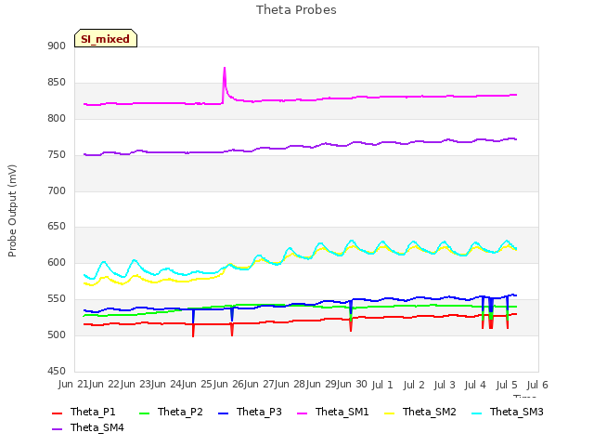Click the 700 y-axis tick label

57,190
